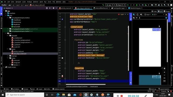Click the Debug app bug icon
The image size is (173, 97).
(137, 5)
